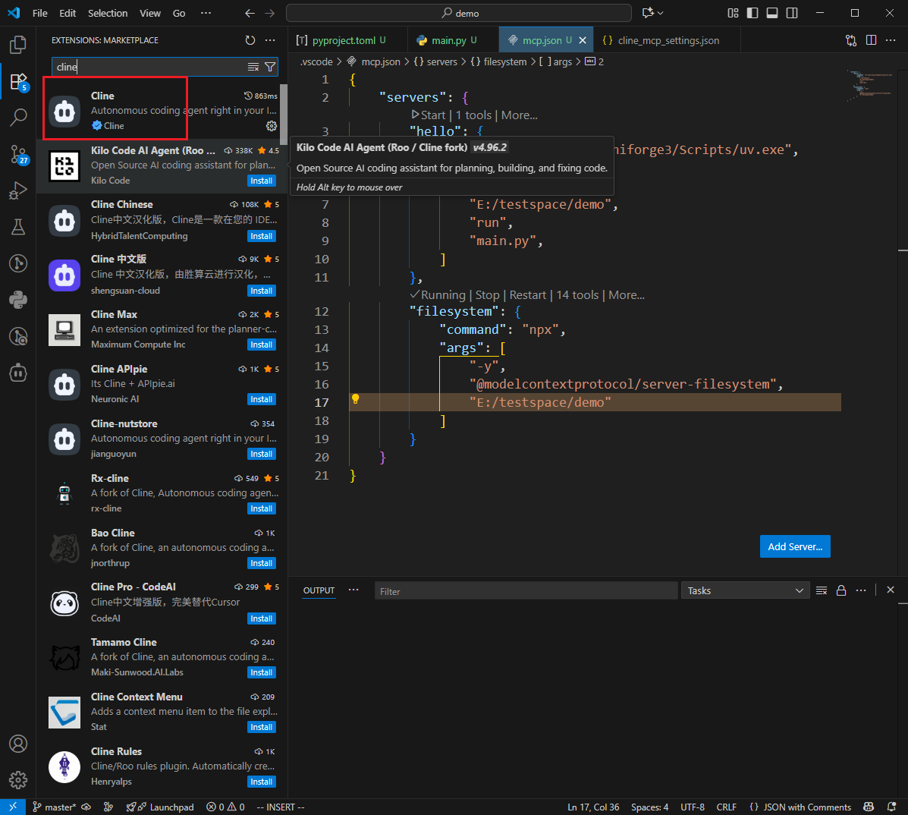Open the Manage gear in activity bar

click(x=18, y=779)
